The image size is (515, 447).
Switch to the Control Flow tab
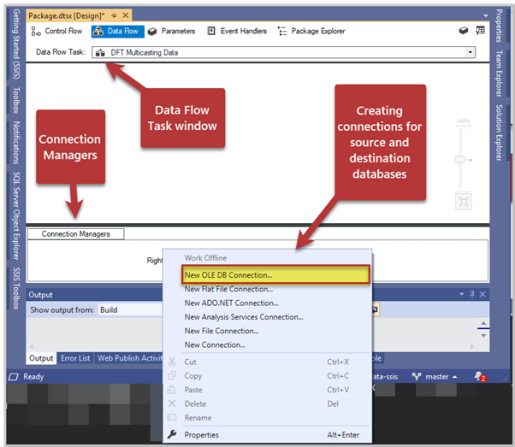tap(56, 31)
